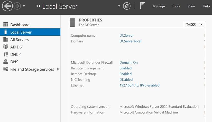
Task: Click the 'Operating system version' label
Action: (90, 107)
